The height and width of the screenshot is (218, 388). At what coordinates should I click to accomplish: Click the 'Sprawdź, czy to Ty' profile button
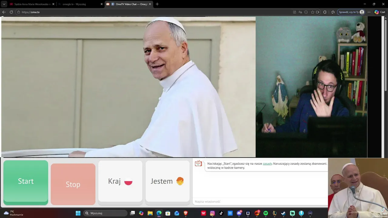(x=351, y=12)
